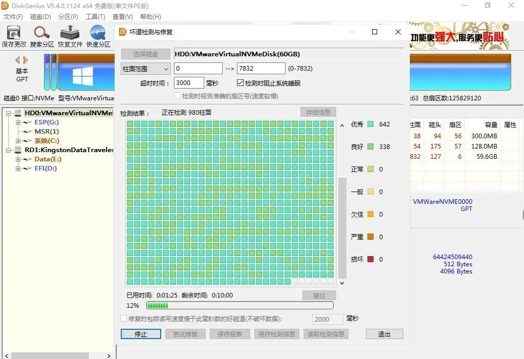The width and height of the screenshot is (524, 359).
Task: Select the 保存更改 (save changes) toolbar icon
Action: pyautogui.click(x=13, y=35)
